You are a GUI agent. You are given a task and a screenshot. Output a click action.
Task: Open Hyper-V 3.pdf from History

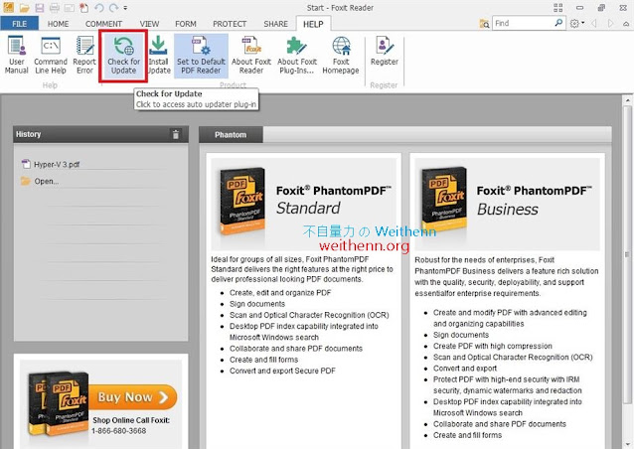coord(51,164)
